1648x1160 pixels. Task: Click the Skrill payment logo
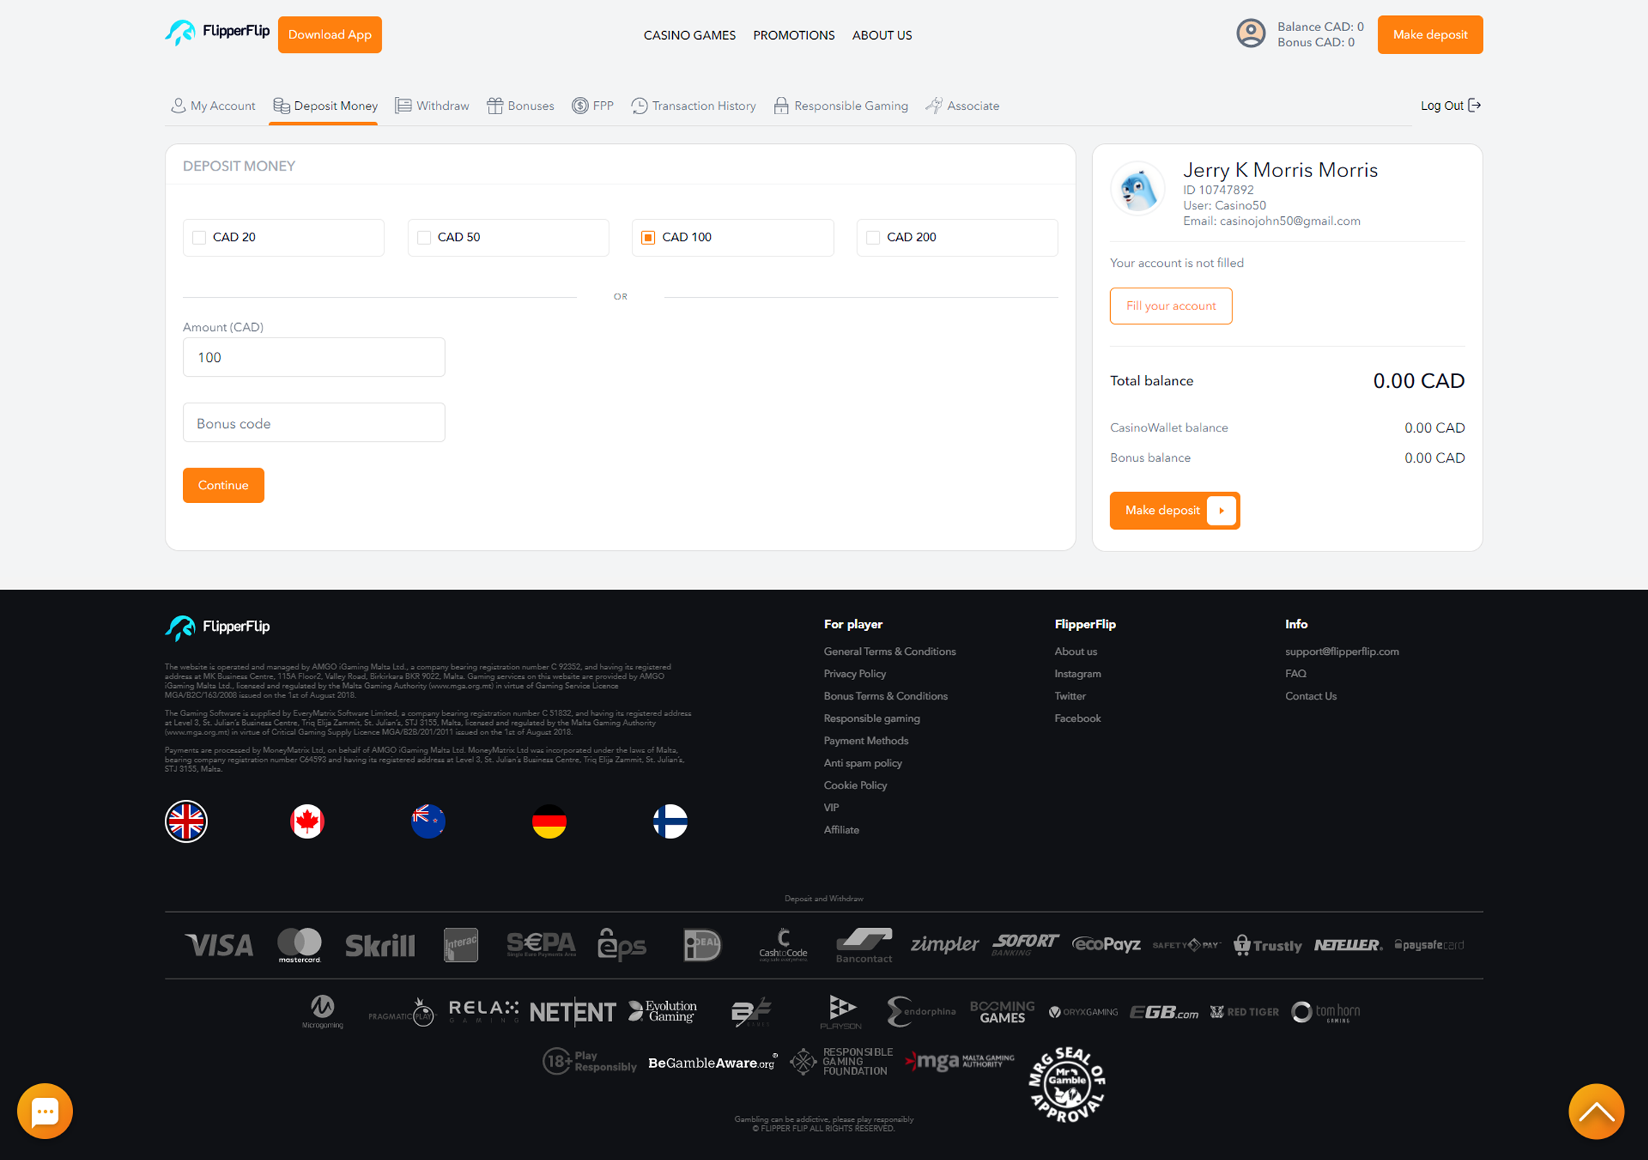380,945
